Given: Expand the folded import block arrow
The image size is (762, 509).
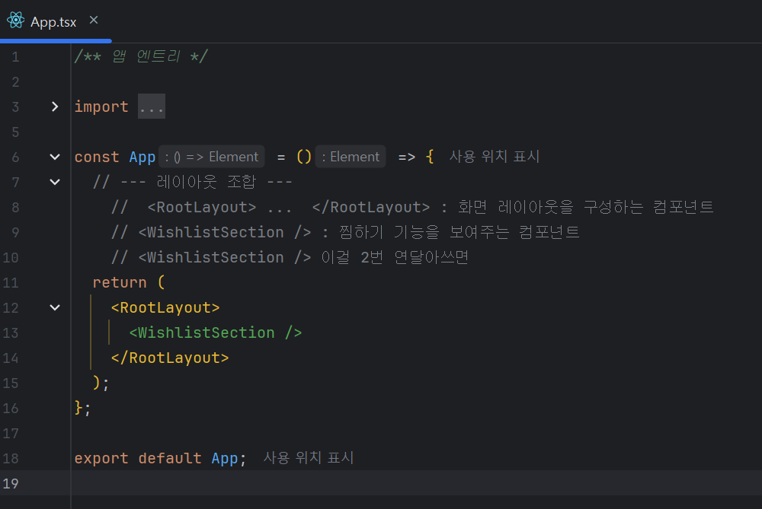Looking at the screenshot, I should 55,107.
